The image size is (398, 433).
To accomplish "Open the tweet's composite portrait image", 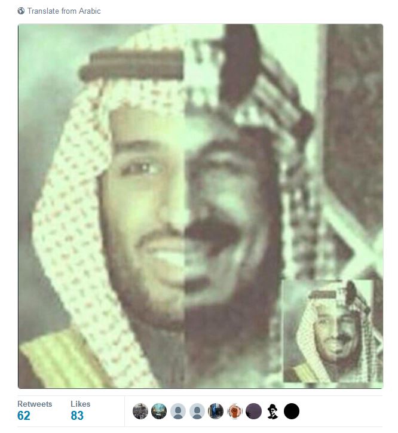I will 200,206.
